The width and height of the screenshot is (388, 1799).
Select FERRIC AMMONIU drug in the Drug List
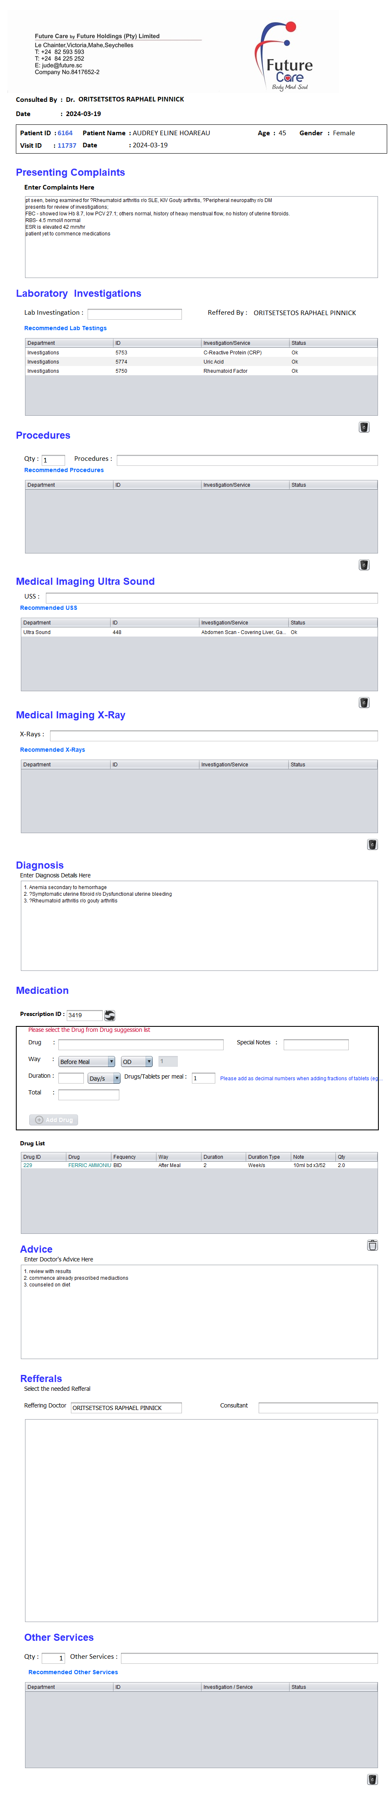coord(89,1165)
